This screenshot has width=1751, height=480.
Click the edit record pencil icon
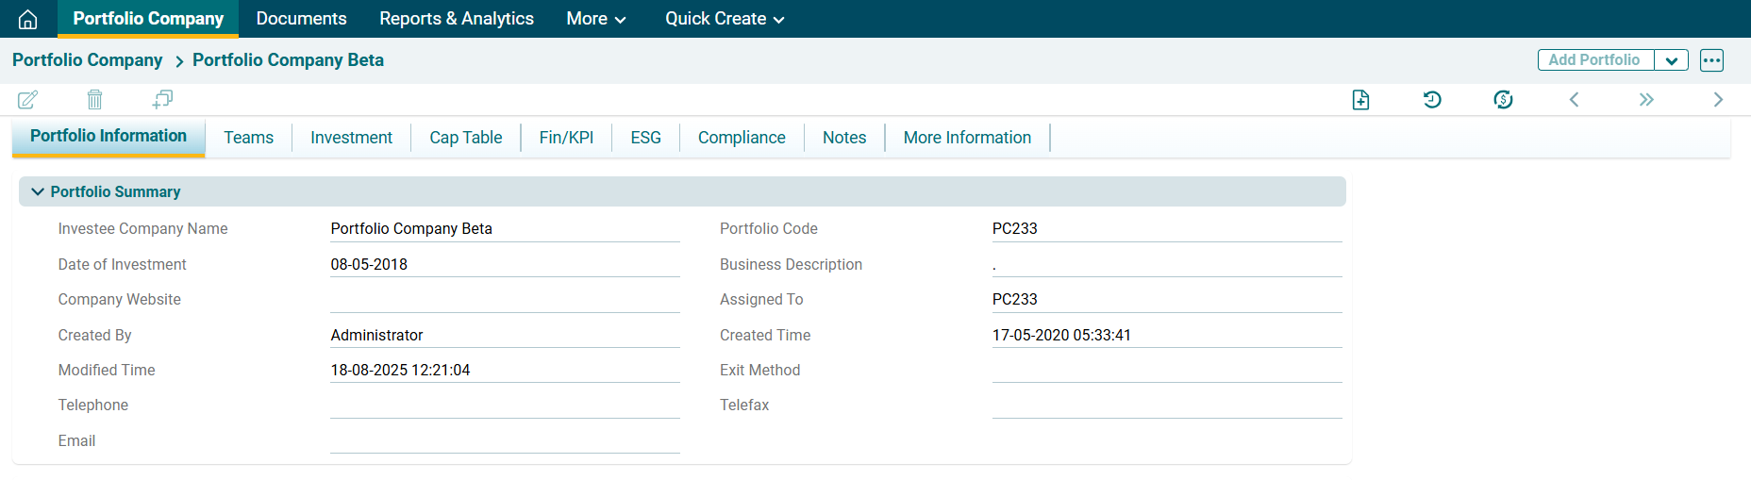[x=28, y=99]
